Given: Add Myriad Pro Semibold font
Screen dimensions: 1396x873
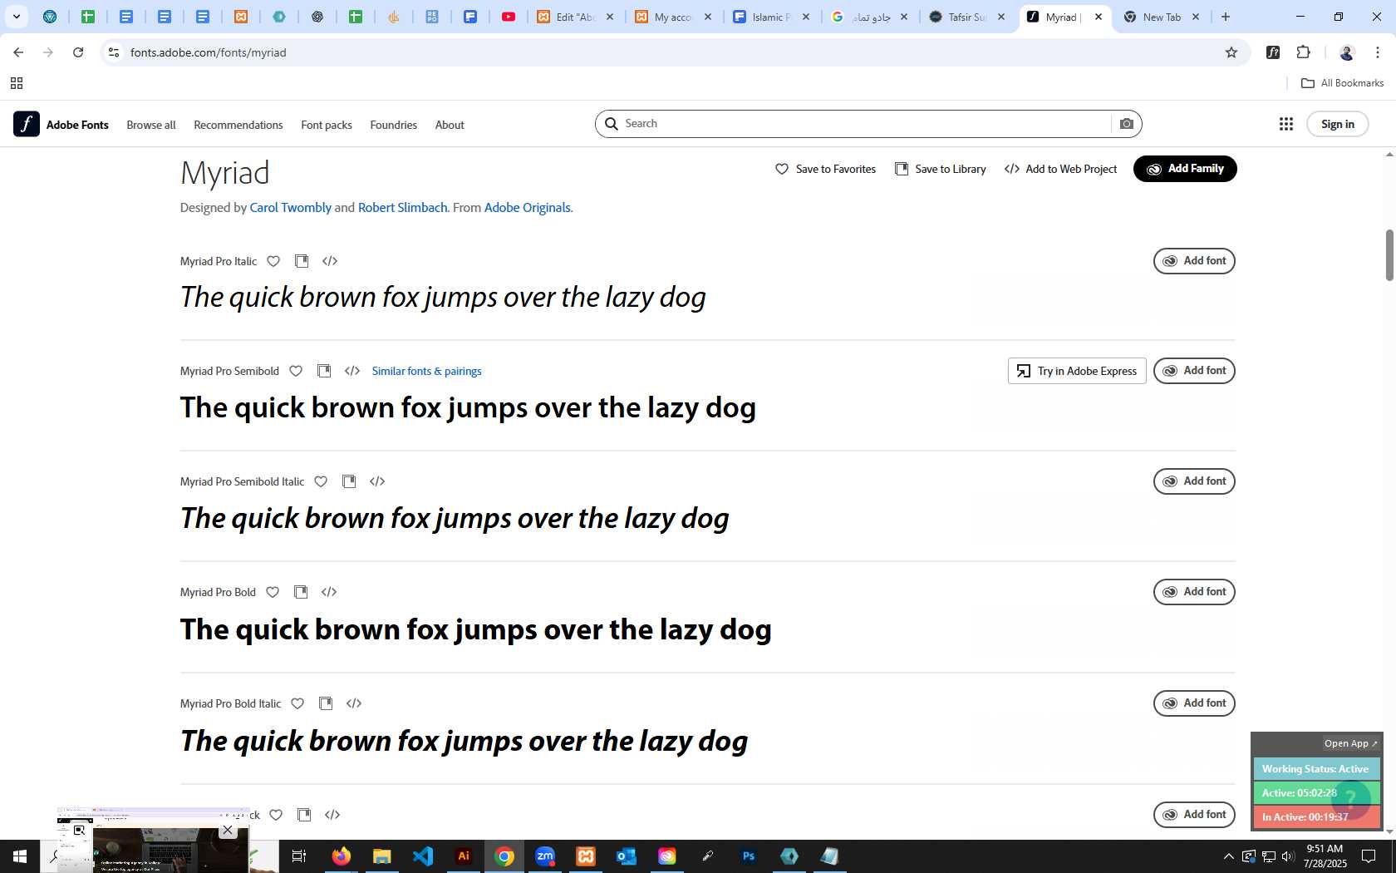Looking at the screenshot, I should (1194, 371).
